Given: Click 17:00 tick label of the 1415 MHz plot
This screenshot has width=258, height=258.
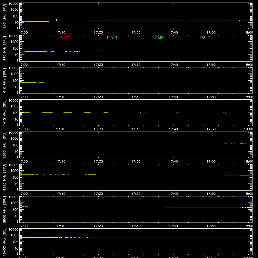Looking at the screenshot, I should coord(23,129).
